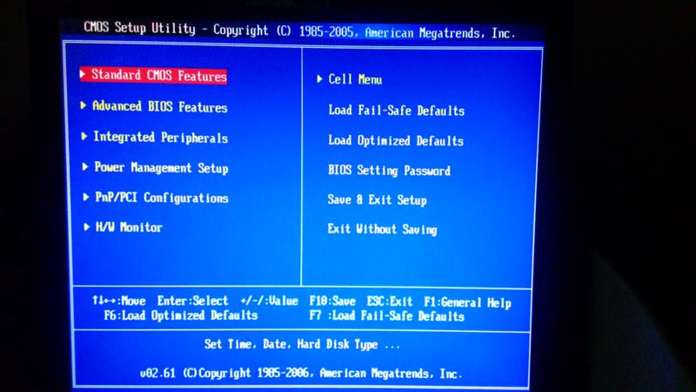The height and width of the screenshot is (392, 696).
Task: Click the arrows Move hint text
Action: [x=119, y=301]
